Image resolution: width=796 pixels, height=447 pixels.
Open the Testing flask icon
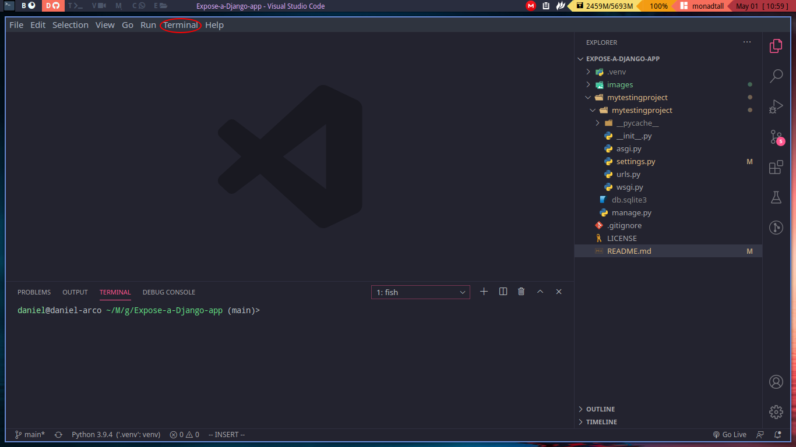[776, 198]
